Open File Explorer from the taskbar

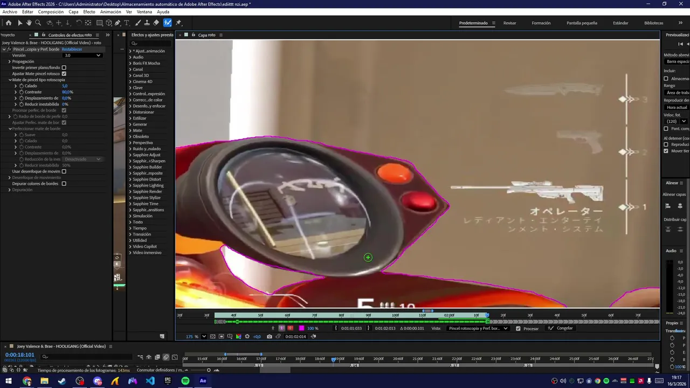coord(44,381)
